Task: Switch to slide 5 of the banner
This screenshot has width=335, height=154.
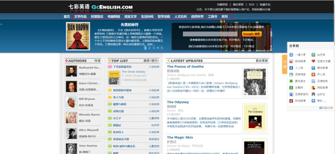Action: tap(162, 48)
